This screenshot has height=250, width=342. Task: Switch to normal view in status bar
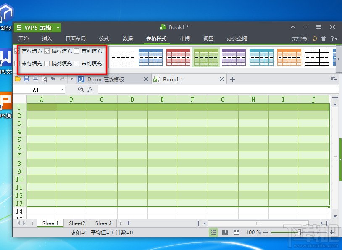pos(213,232)
